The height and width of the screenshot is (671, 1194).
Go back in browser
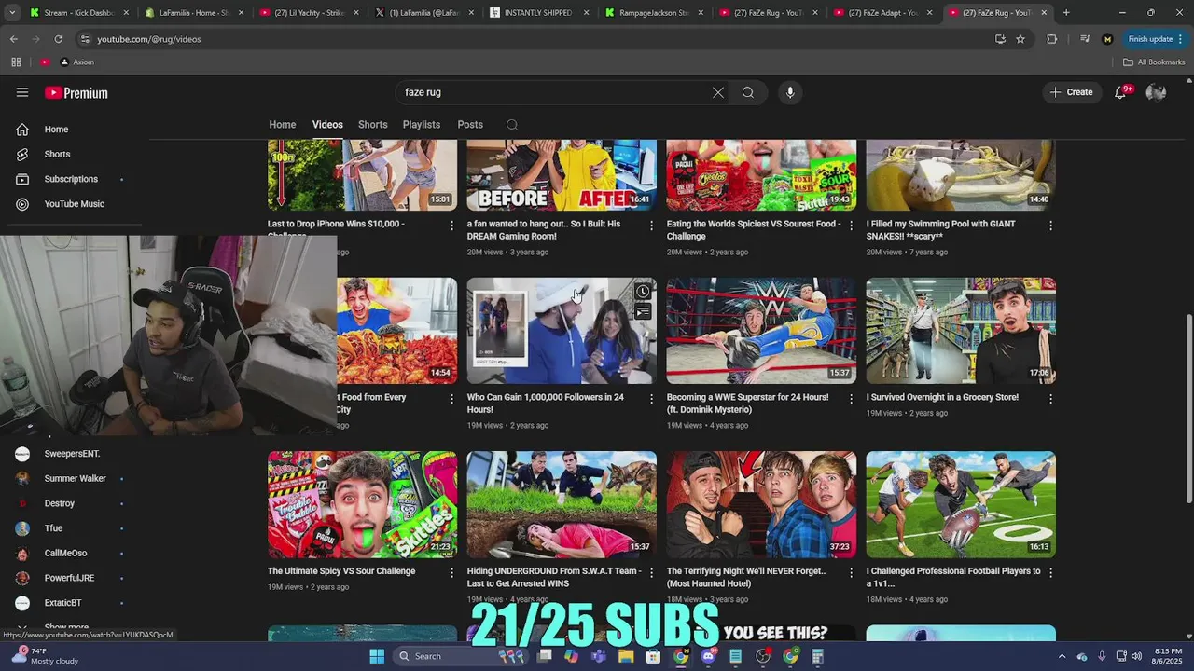14,39
